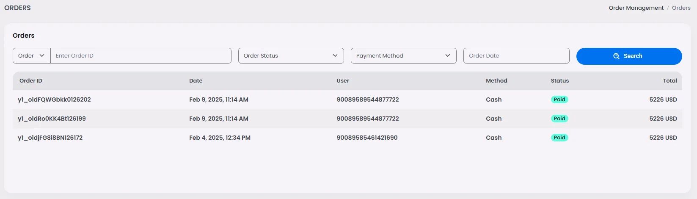Click the blue Search button
This screenshot has height=199, width=697.
[x=629, y=56]
